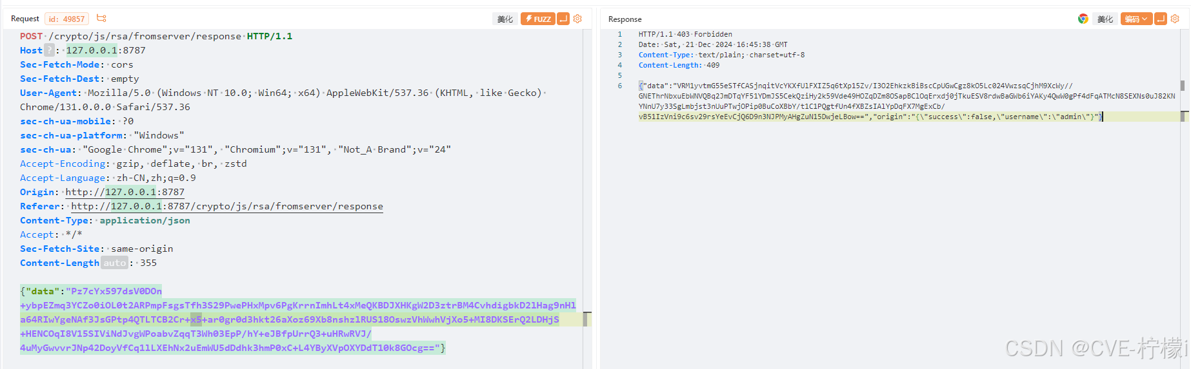Click Content-Type: application/json in request
This screenshot has width=1191, height=369.
click(105, 220)
